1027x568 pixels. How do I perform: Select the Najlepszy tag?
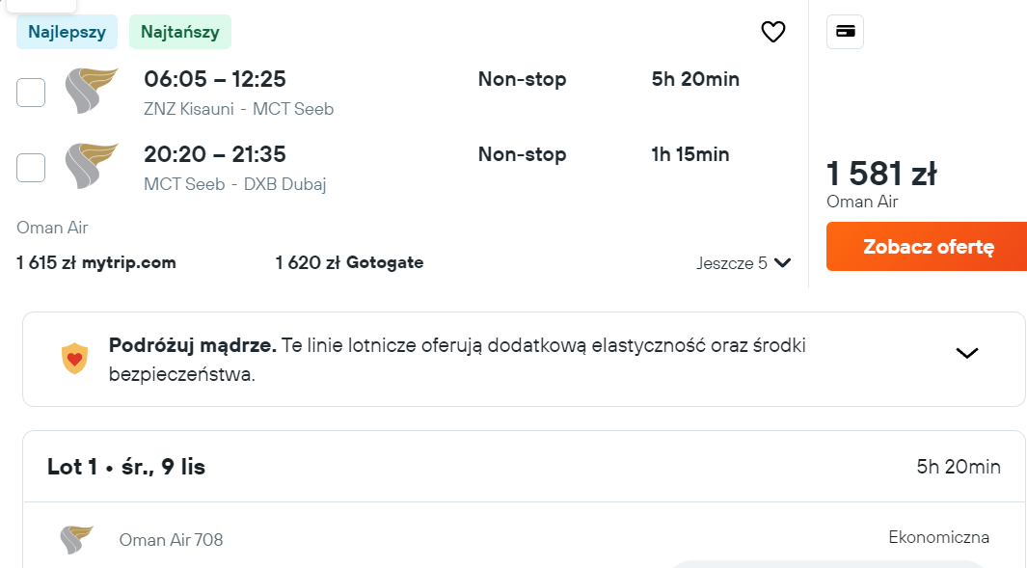coord(67,32)
